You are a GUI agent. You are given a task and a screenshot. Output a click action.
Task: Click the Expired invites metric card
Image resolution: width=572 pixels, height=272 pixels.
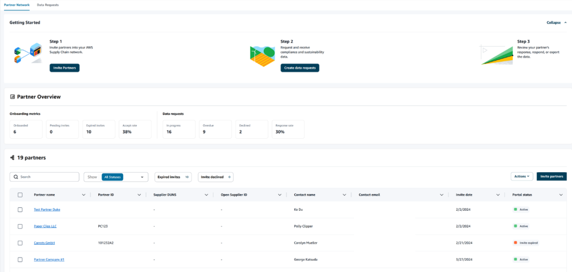click(99, 129)
